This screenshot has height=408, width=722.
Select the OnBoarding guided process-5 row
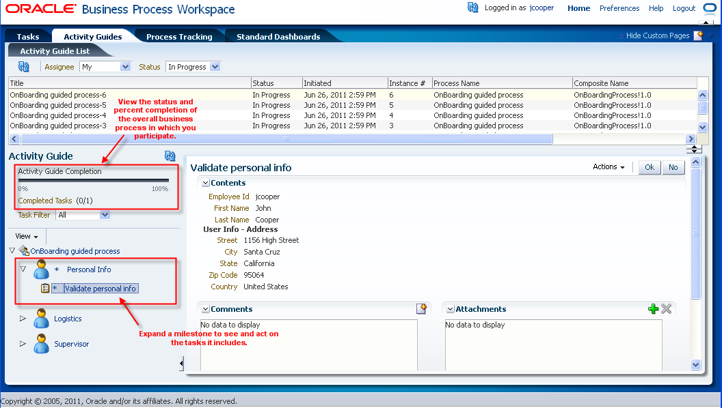point(353,105)
